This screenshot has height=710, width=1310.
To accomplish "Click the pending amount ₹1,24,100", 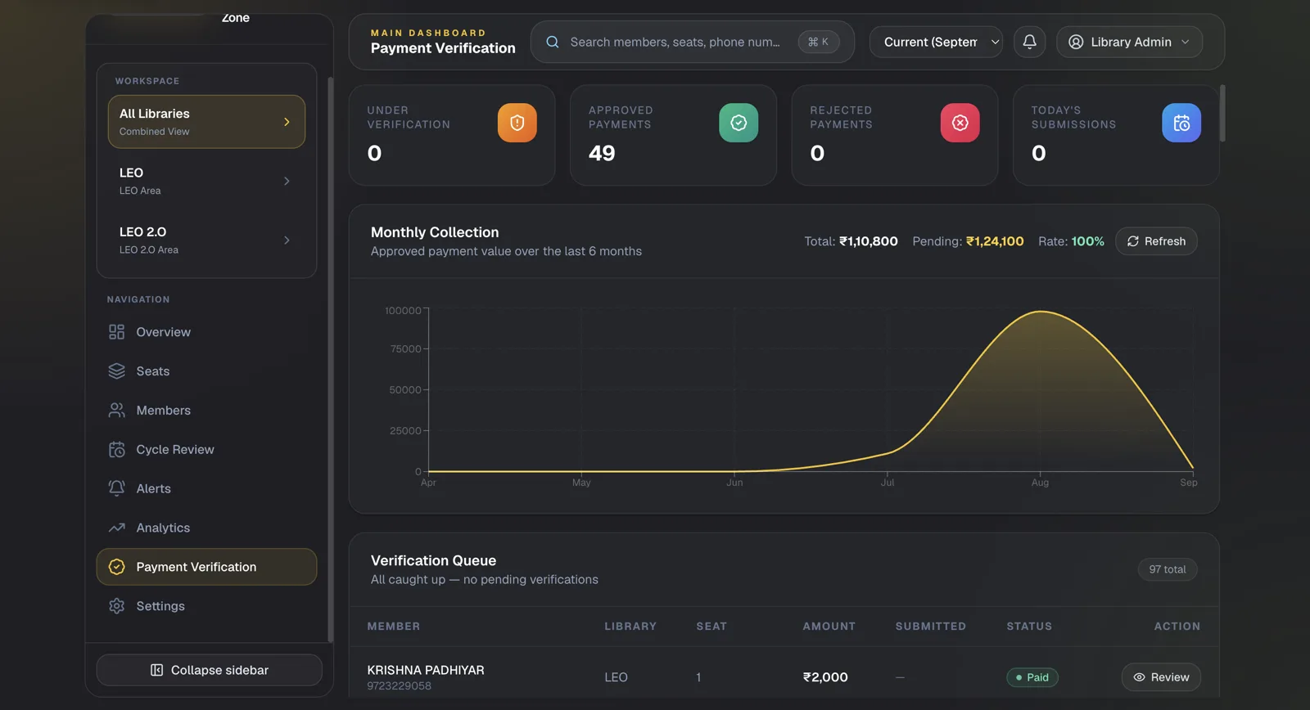I will (x=995, y=241).
